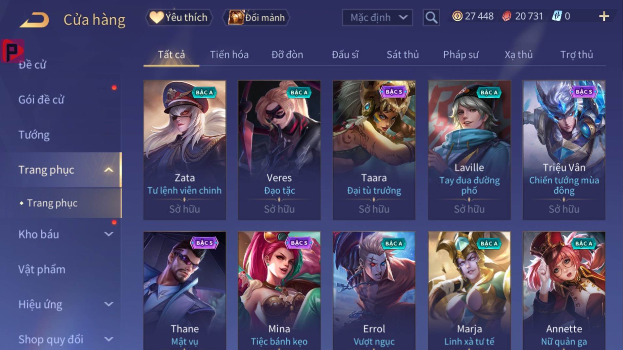
Task: Expand the Kho báu section
Action: click(x=108, y=234)
